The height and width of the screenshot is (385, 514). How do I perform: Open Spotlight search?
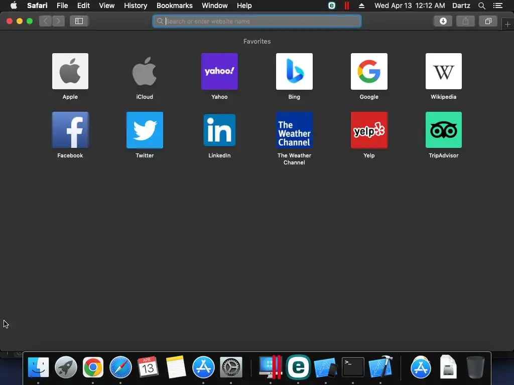(481, 6)
